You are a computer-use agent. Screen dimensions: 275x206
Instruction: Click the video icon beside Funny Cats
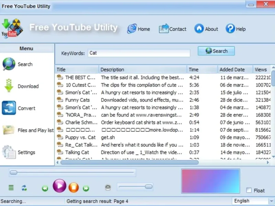coord(60,100)
